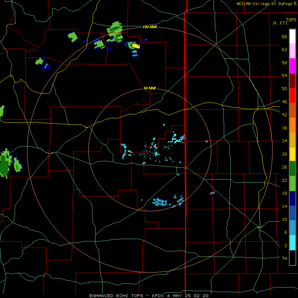Click the navy blue legend swatch
This screenshot has height=298, width=298.
pos(292,198)
